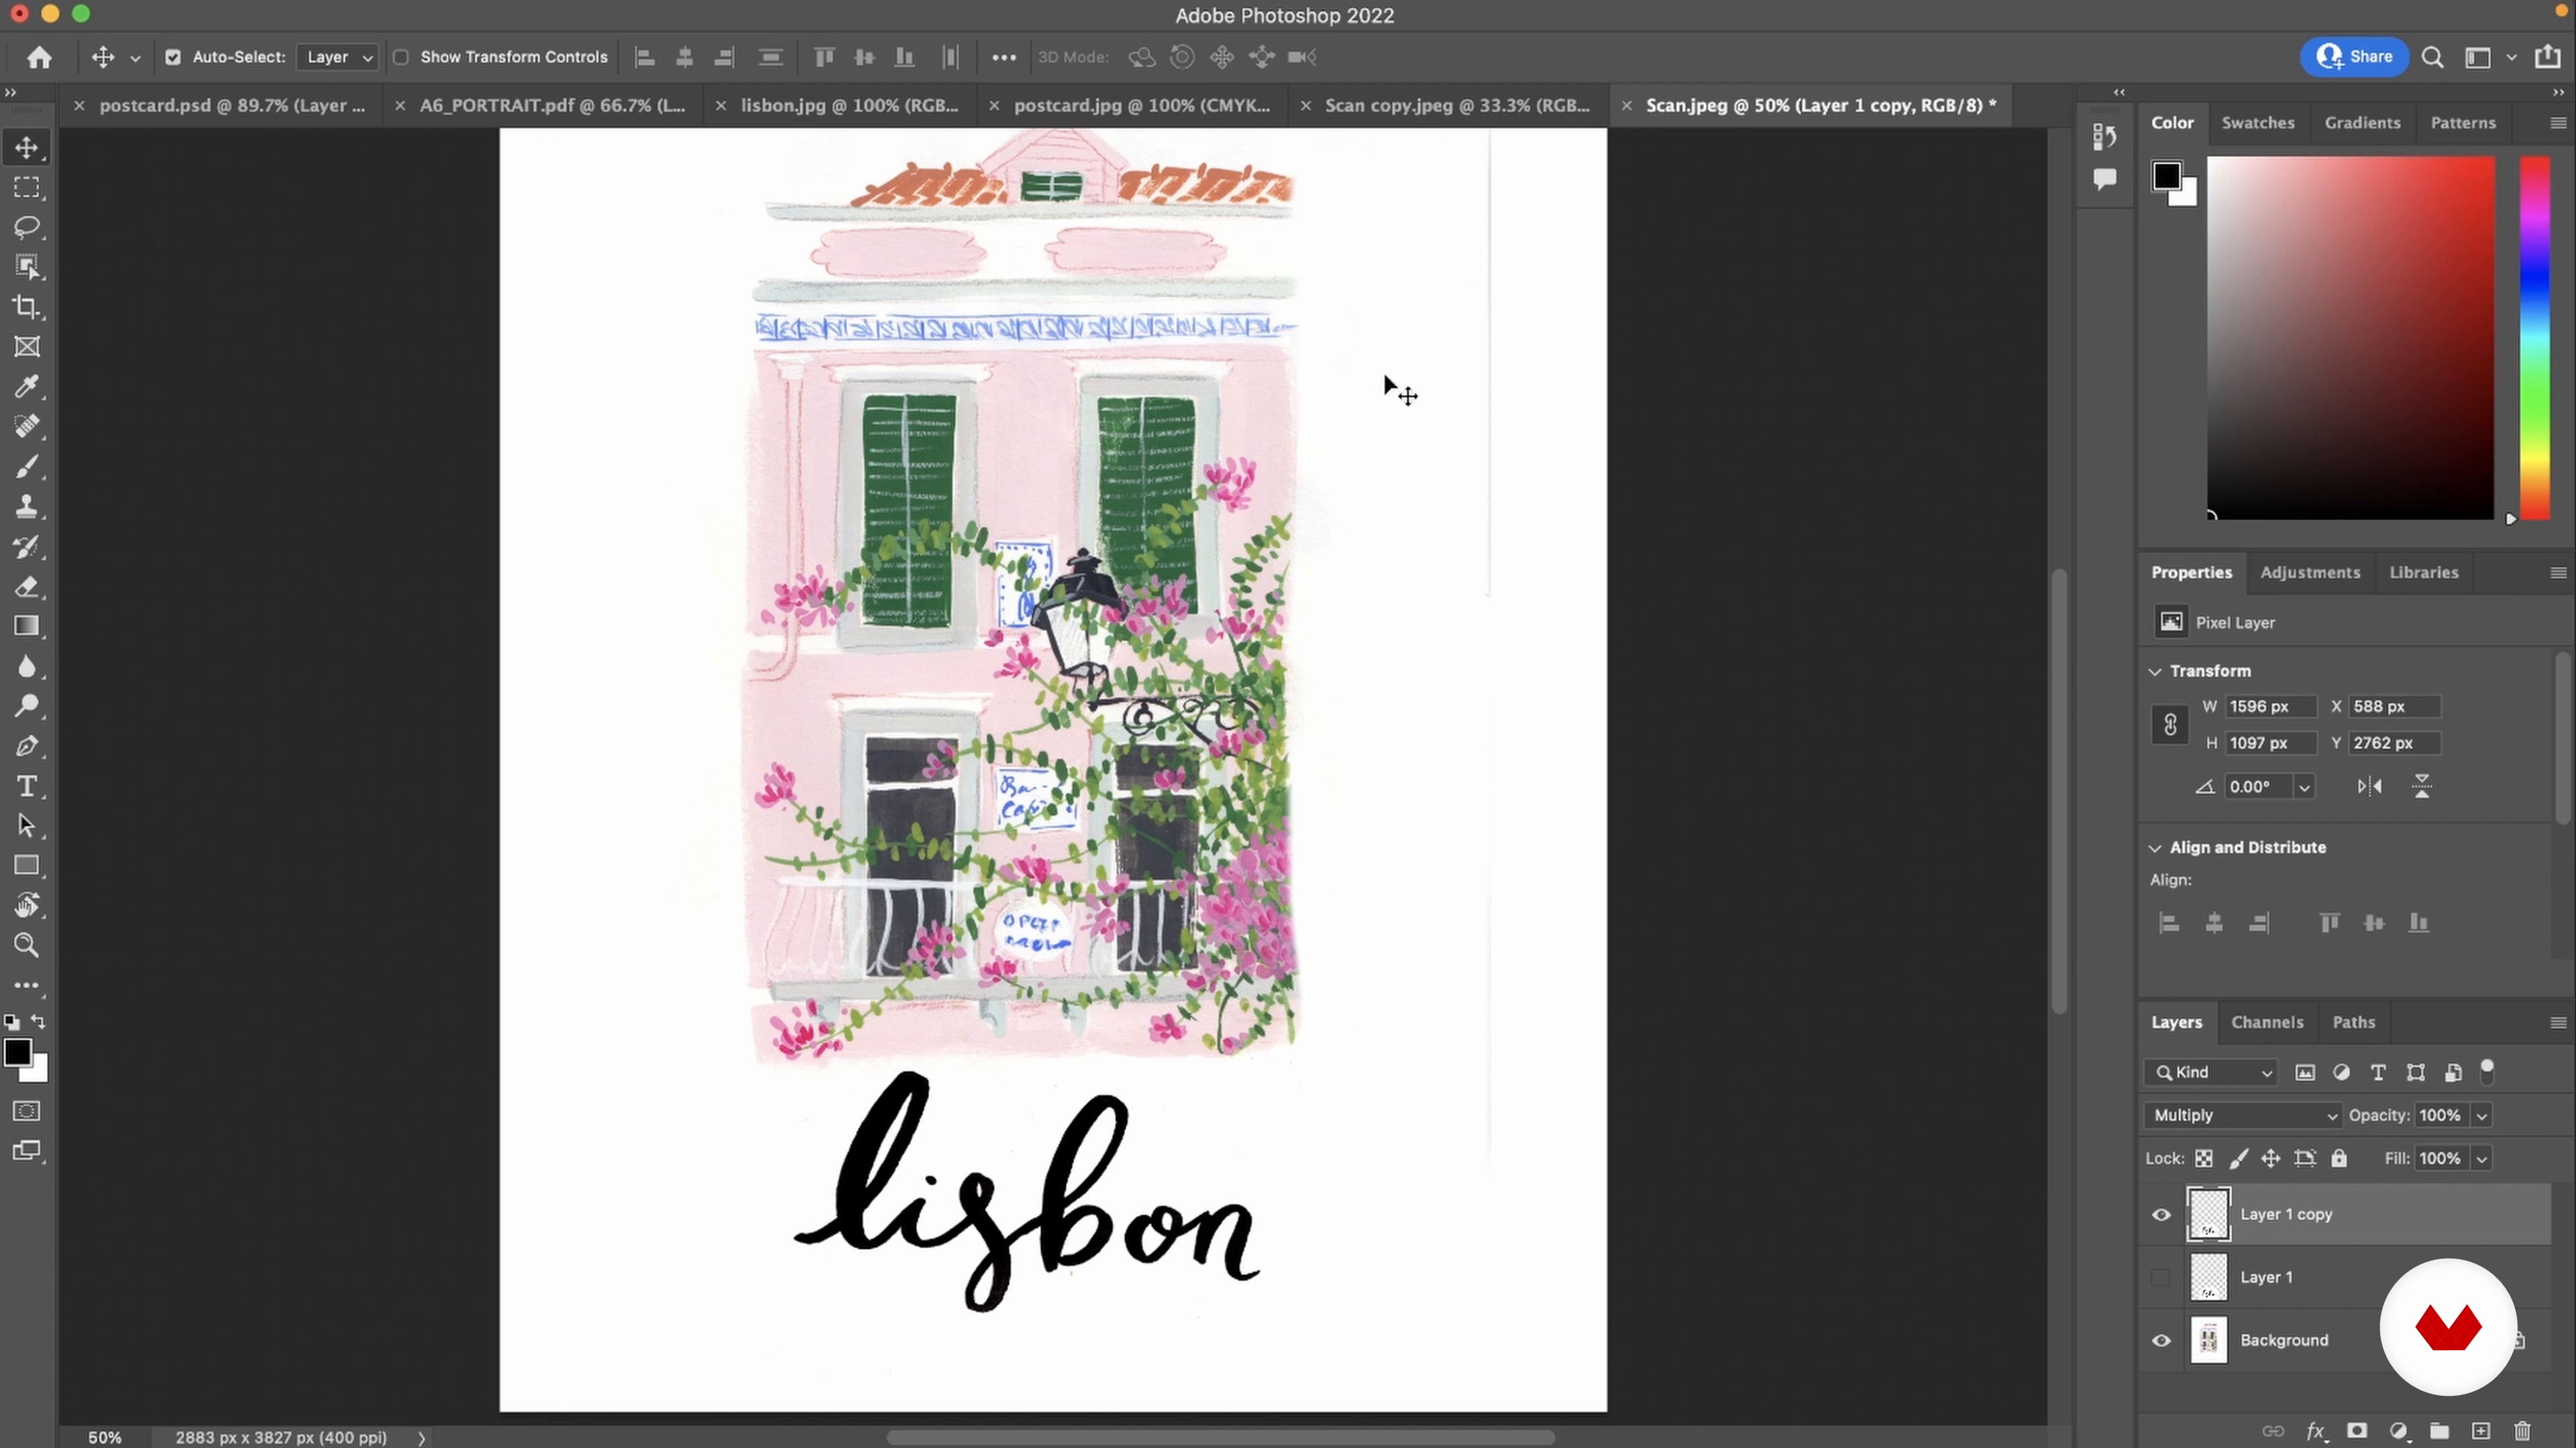
Task: Enable Show Transform Controls
Action: pos(401,57)
